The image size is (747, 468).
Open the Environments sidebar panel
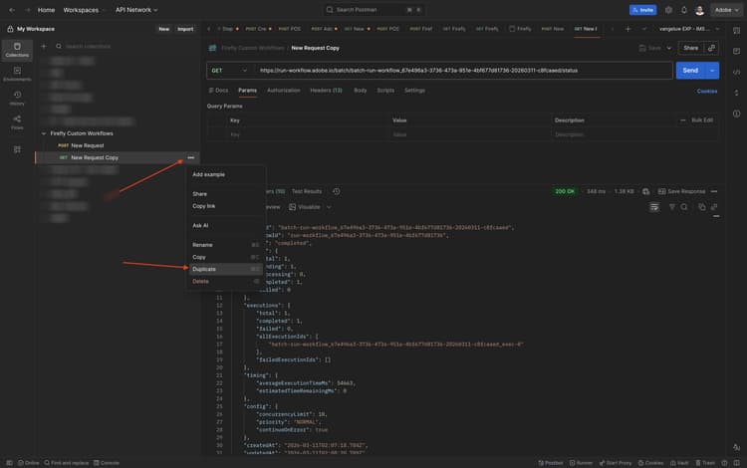pyautogui.click(x=17, y=74)
